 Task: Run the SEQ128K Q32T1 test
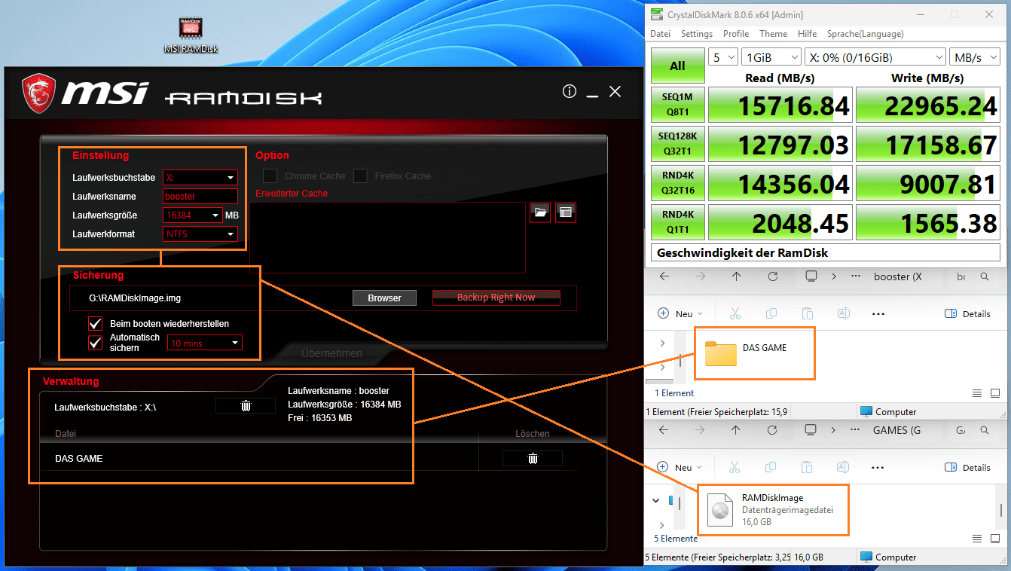tap(677, 143)
